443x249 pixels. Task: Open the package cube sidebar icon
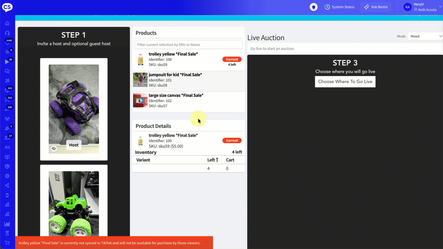[x=7, y=166]
